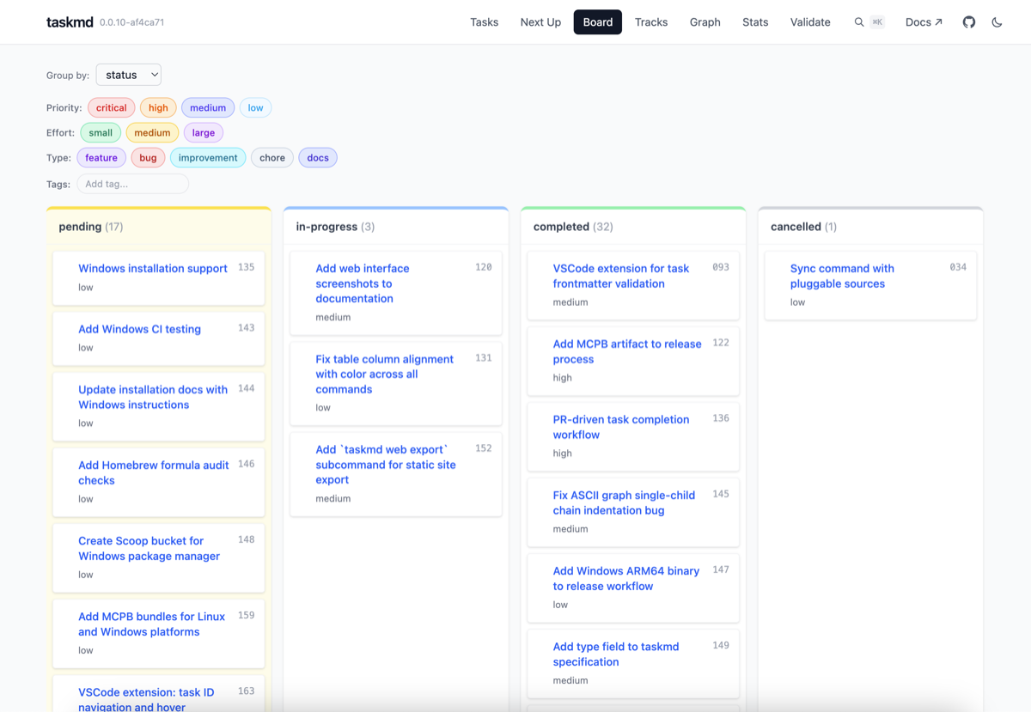Toggle the low priority filter pill

point(255,107)
